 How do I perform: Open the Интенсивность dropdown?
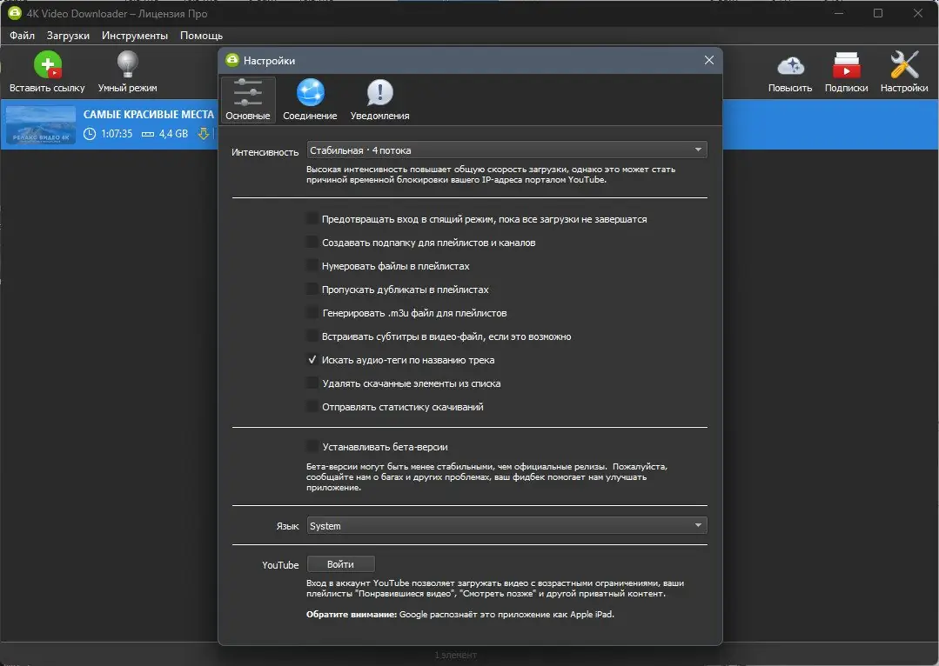(x=506, y=150)
